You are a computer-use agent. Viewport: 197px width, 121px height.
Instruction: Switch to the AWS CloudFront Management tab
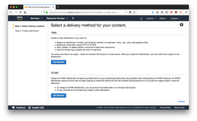(39, 7)
